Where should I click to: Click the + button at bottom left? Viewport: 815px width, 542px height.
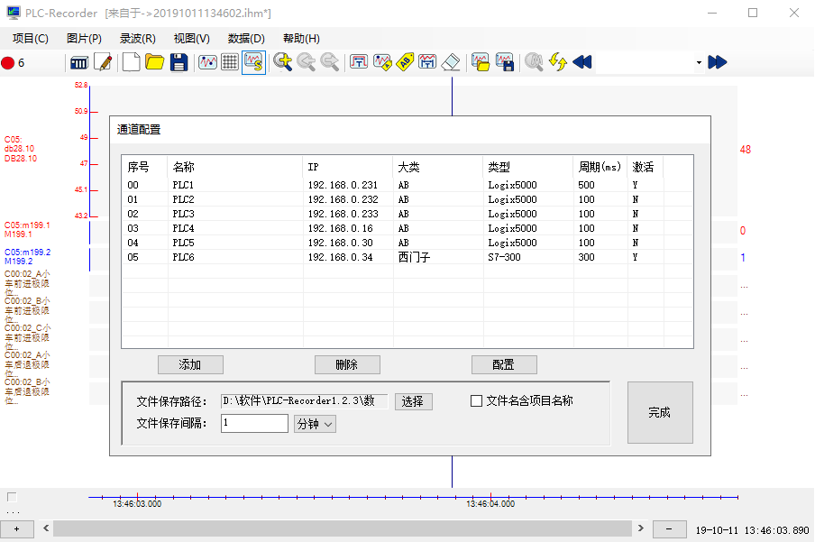(x=17, y=529)
